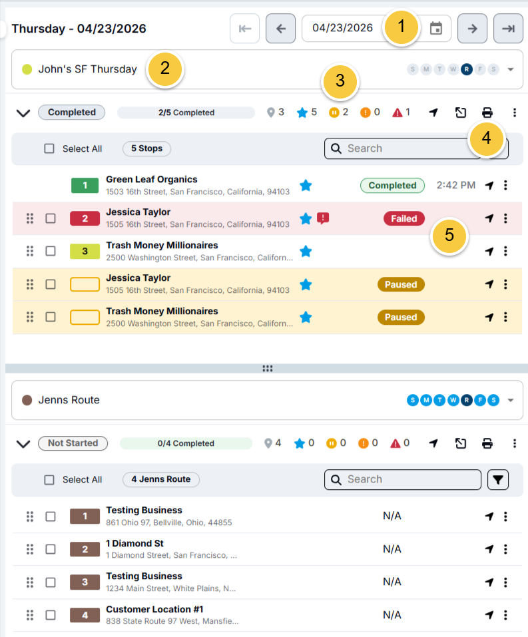
Task: Navigate to 1 Diamond St stop
Action: pyautogui.click(x=489, y=549)
